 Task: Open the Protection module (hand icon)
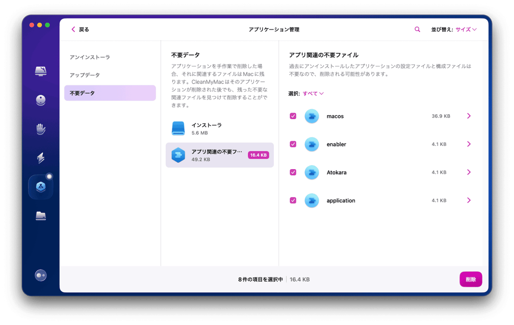[40, 129]
